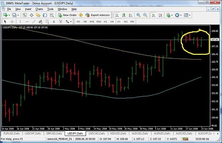This screenshot has height=143, width=222.
Task: Toggle the Data Window crosshair-circle icon
Action: pyautogui.click(x=31, y=15)
